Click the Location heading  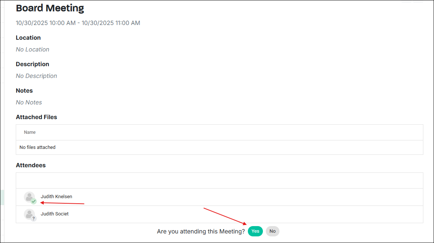pos(28,38)
